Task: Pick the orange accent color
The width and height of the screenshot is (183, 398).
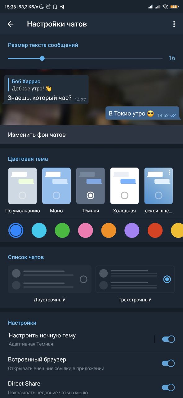Action: point(109,230)
